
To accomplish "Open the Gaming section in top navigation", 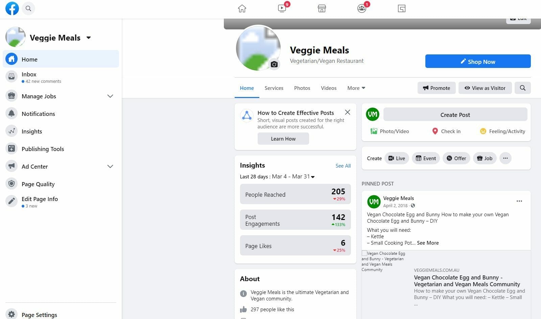I will (x=401, y=8).
